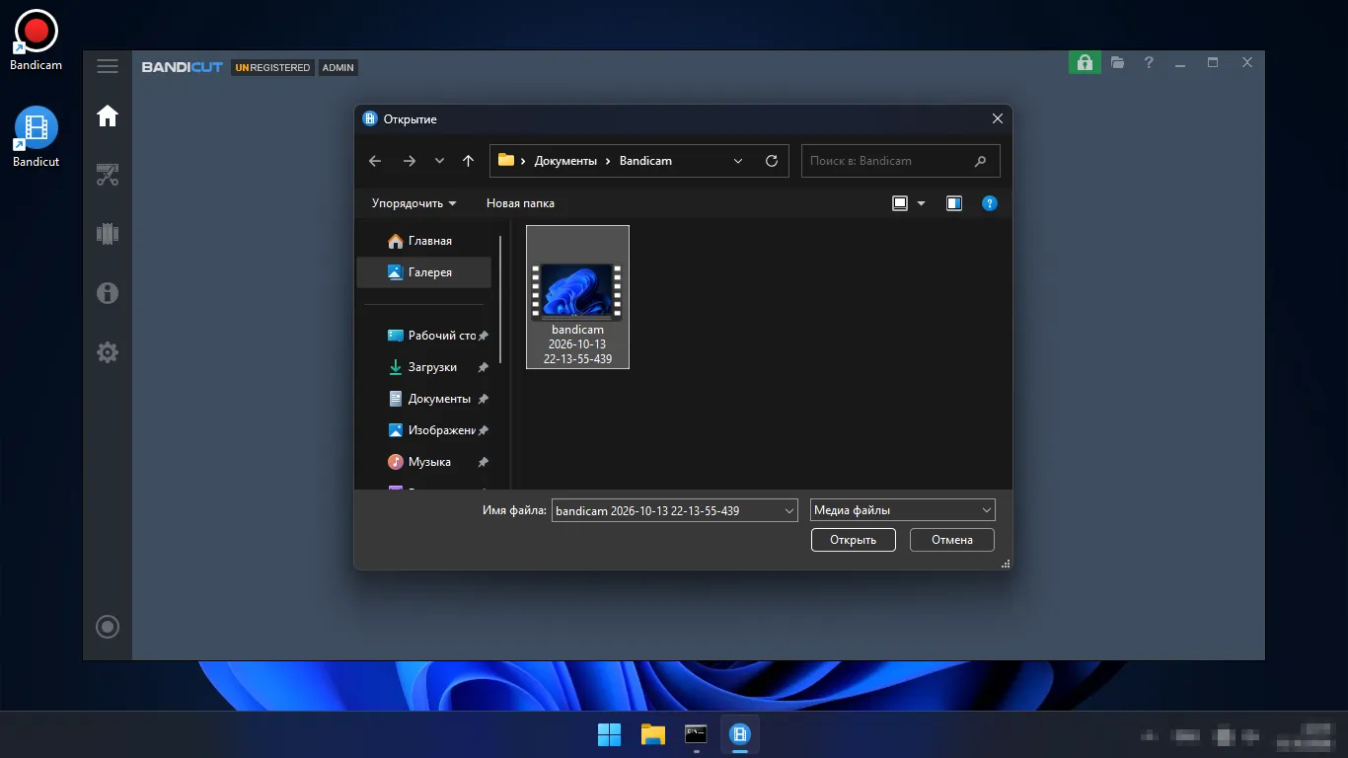Click the navigation pane scrollbar
Viewport: 1348px width, 758px height.
(x=501, y=299)
